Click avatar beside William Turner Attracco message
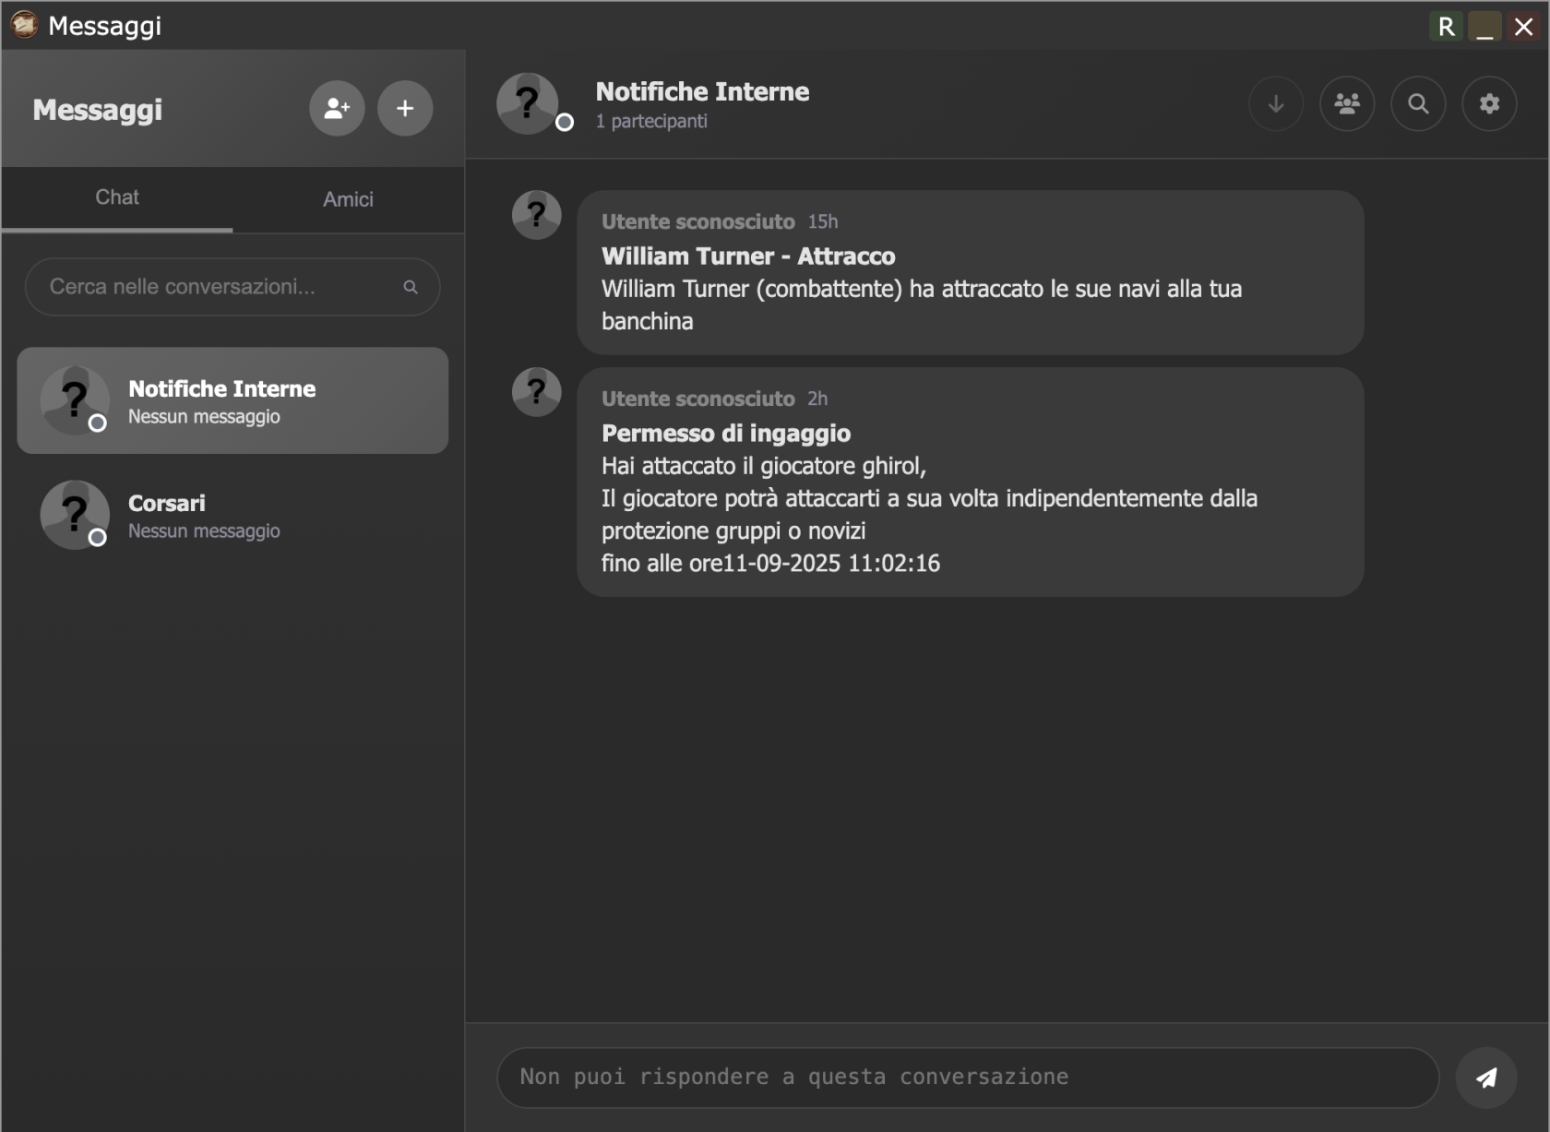1550x1132 pixels. click(537, 215)
